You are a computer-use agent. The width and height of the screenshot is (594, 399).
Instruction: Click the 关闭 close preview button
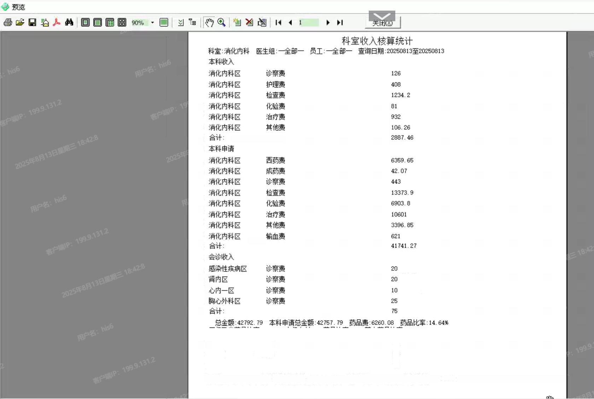point(383,23)
